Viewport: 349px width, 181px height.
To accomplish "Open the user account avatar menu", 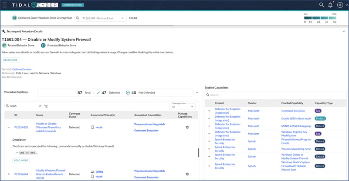I will click(340, 5).
